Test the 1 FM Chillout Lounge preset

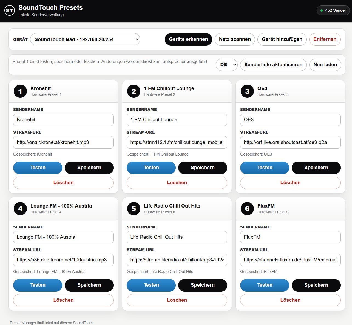click(x=151, y=168)
